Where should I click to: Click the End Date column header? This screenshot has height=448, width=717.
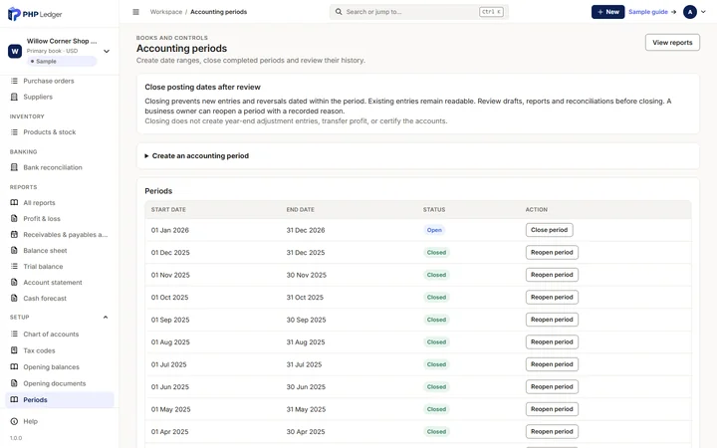[300, 210]
